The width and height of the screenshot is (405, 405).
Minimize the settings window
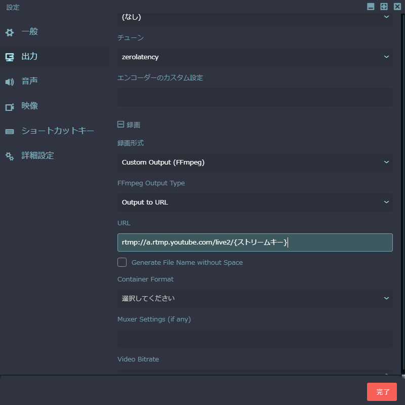371,7
